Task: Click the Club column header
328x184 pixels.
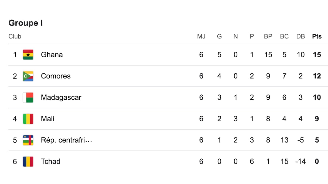Action: pos(15,36)
